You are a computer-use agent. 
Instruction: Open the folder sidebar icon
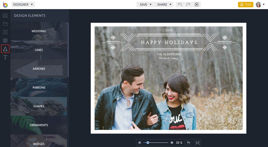pos(5,24)
